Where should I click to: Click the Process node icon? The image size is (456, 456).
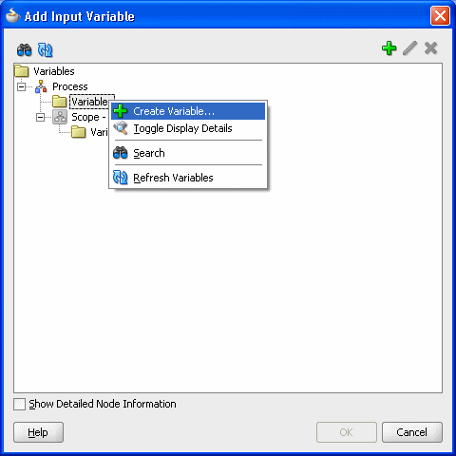pos(41,86)
